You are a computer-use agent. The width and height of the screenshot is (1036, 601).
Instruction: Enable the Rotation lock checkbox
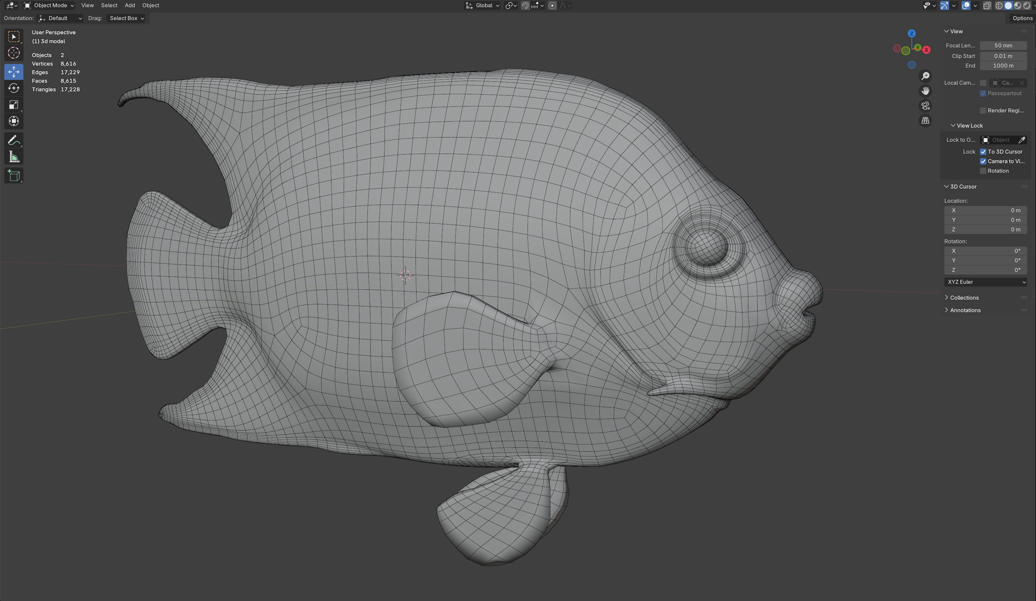983,171
